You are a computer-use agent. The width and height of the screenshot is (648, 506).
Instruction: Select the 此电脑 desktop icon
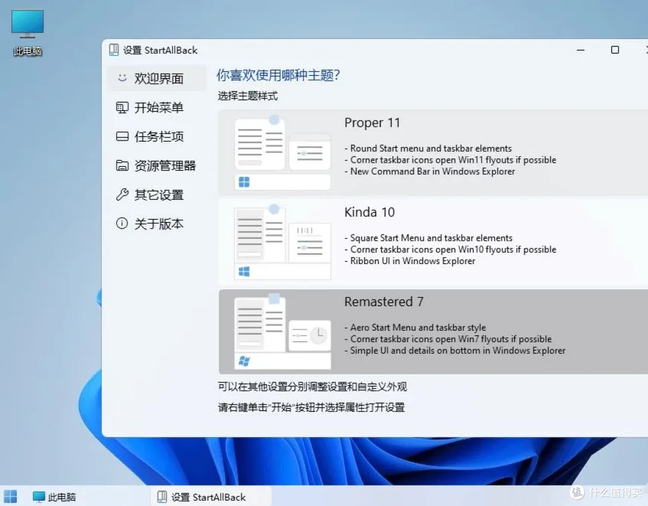point(27,33)
